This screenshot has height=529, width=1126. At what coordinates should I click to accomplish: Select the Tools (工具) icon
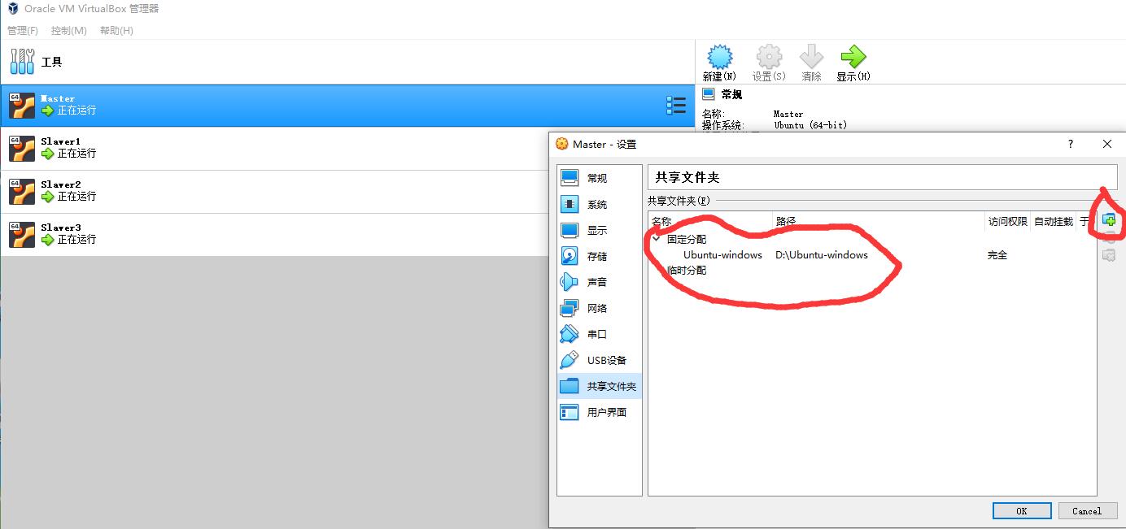coord(23,62)
